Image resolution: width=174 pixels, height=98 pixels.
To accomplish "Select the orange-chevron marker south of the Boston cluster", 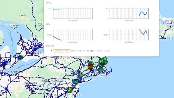I will click(x=101, y=66).
